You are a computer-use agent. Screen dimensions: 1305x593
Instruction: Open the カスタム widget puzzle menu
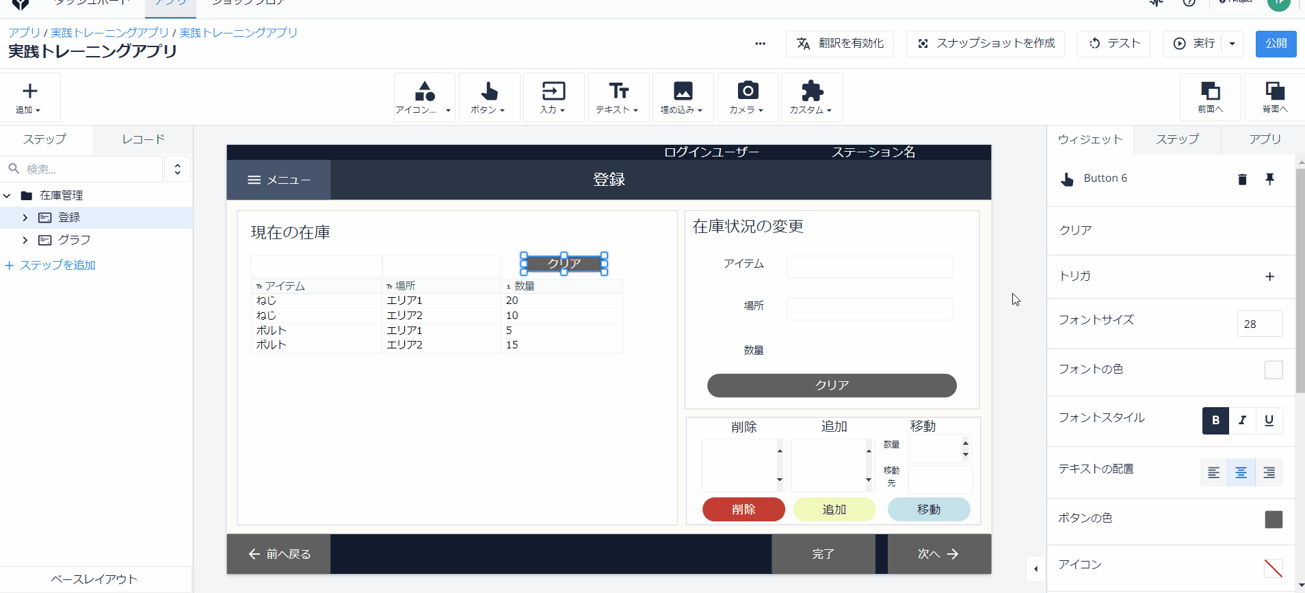coord(812,98)
